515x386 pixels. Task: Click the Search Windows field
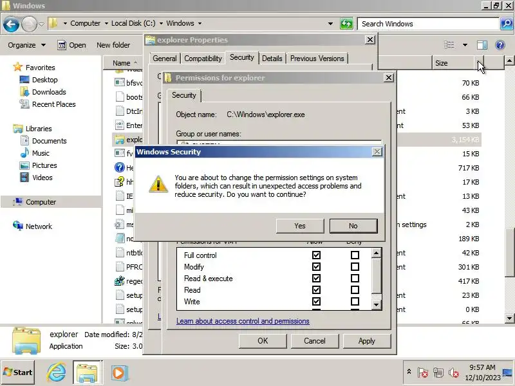point(429,24)
